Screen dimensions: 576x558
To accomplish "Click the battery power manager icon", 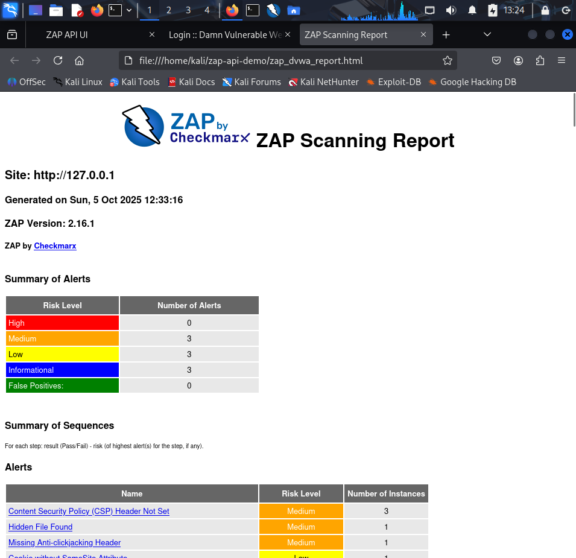I will click(x=493, y=10).
